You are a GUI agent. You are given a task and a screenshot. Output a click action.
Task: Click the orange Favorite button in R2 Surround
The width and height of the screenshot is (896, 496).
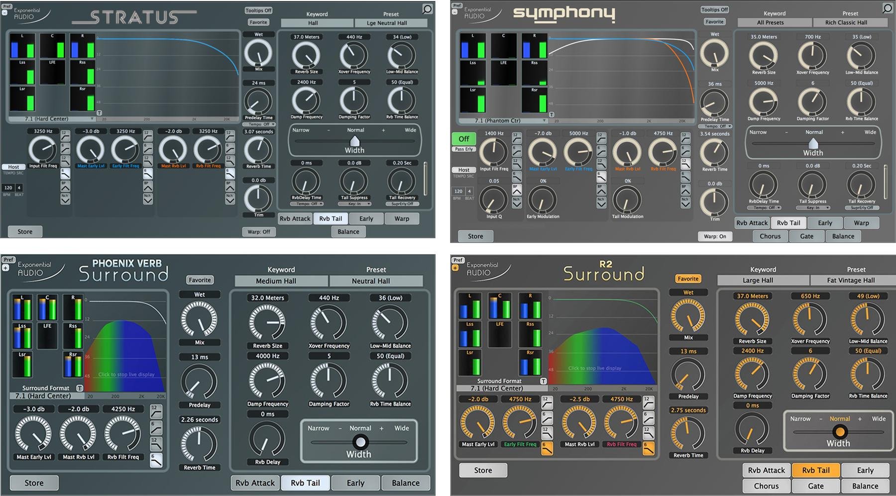[688, 279]
